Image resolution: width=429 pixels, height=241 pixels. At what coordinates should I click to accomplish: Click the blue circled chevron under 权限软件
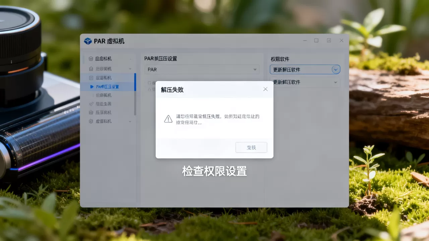[x=335, y=70]
